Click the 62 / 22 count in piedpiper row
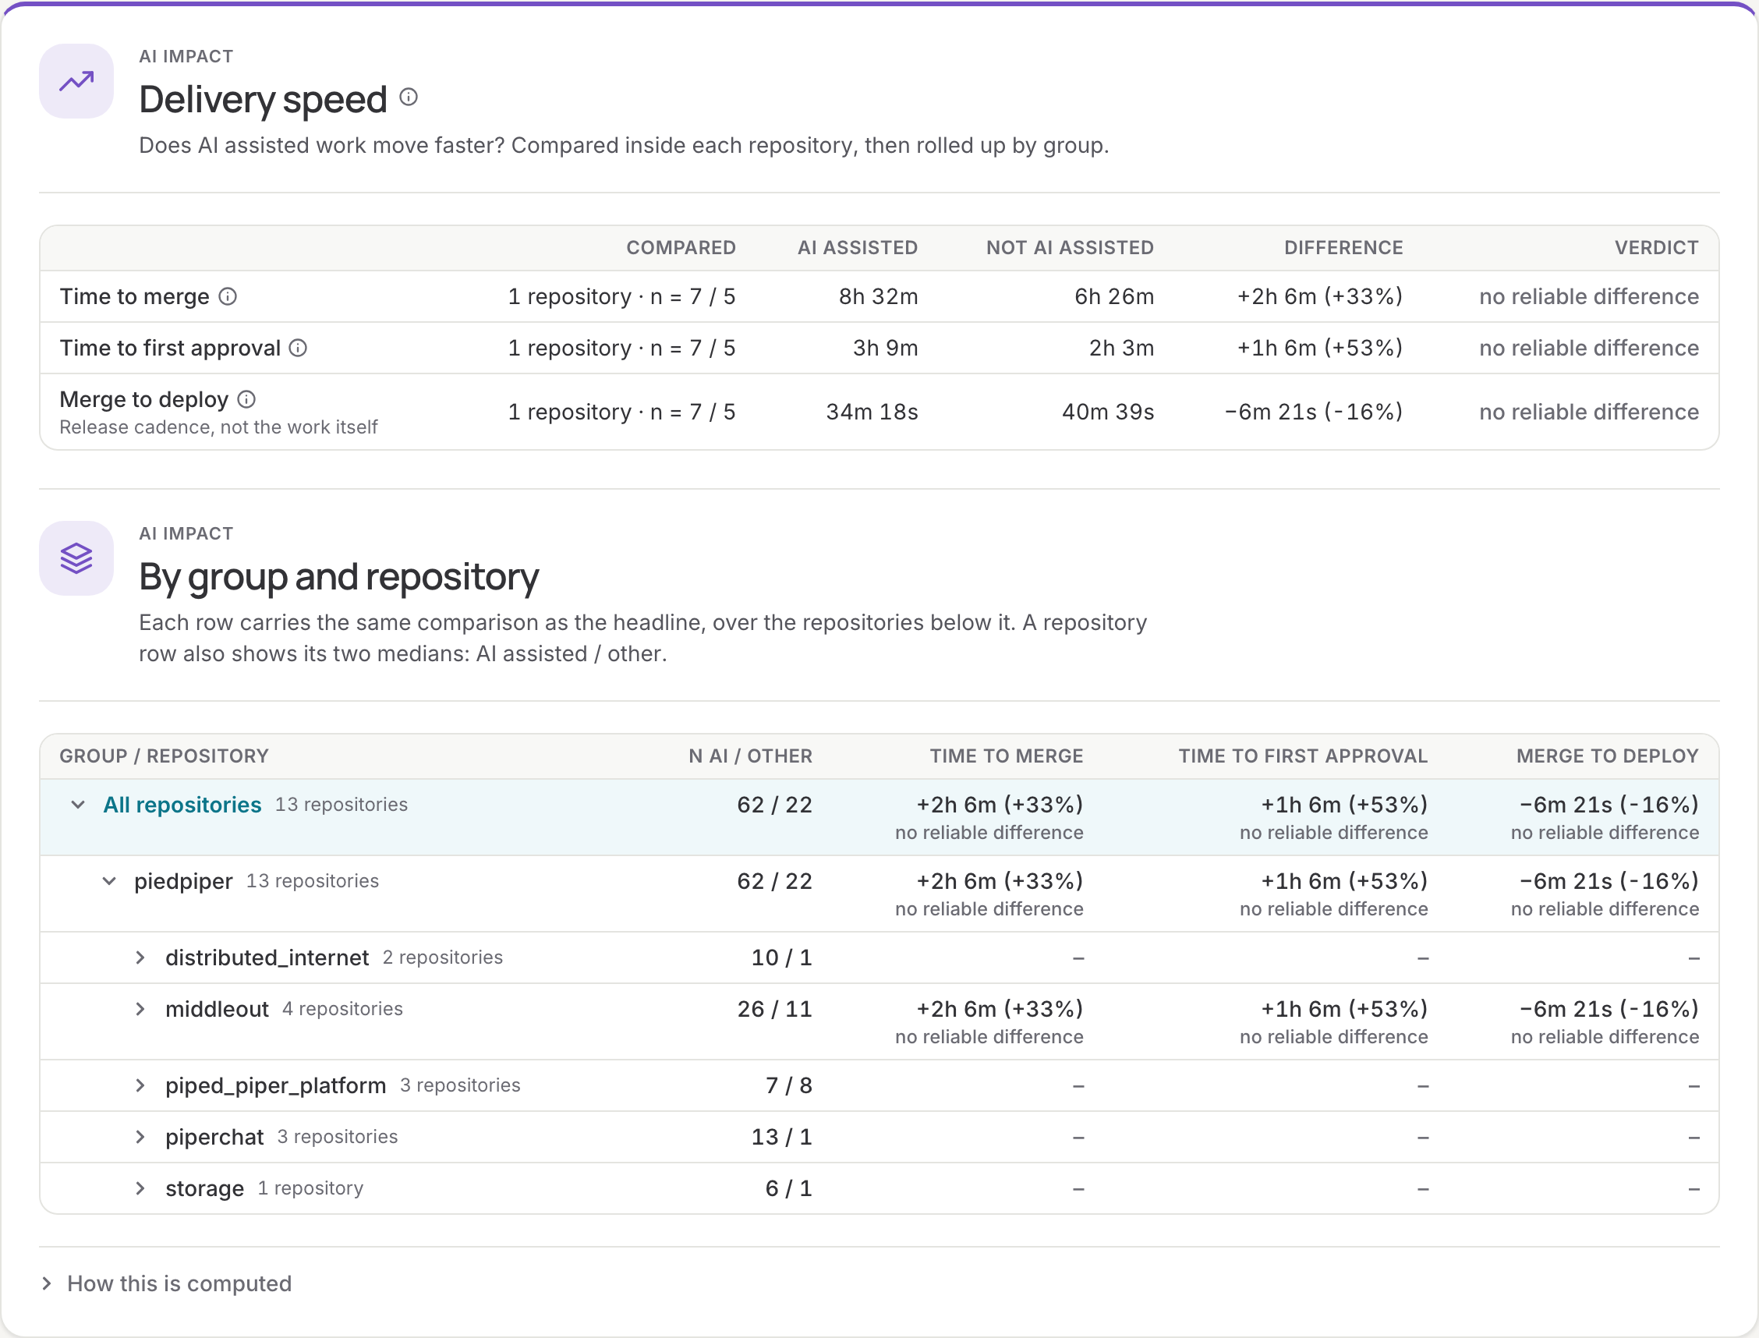The height and width of the screenshot is (1338, 1759). pos(775,881)
